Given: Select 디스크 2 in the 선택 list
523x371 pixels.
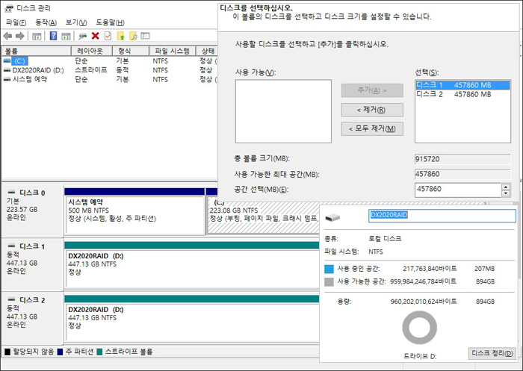Looking at the screenshot, I should coord(462,94).
